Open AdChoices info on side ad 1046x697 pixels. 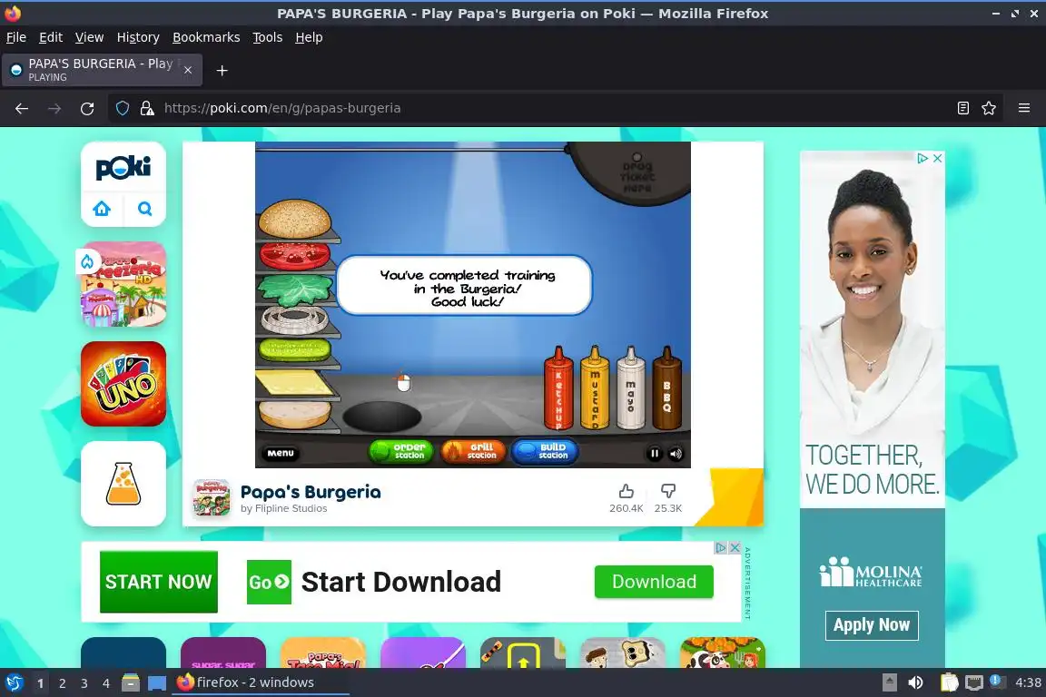click(923, 158)
